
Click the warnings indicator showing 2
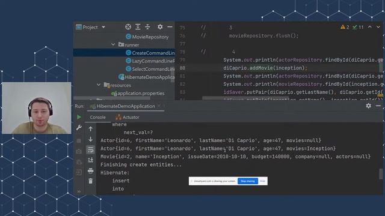tap(345, 27)
